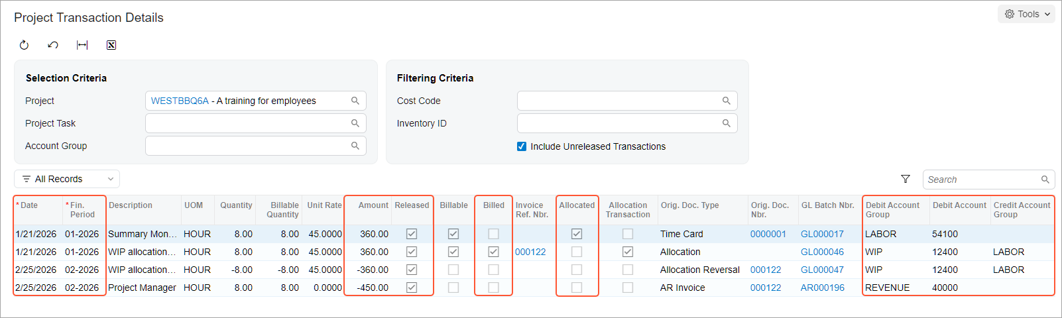The width and height of the screenshot is (1062, 318).
Task: Click the Refresh icon in toolbar
Action: 24,45
